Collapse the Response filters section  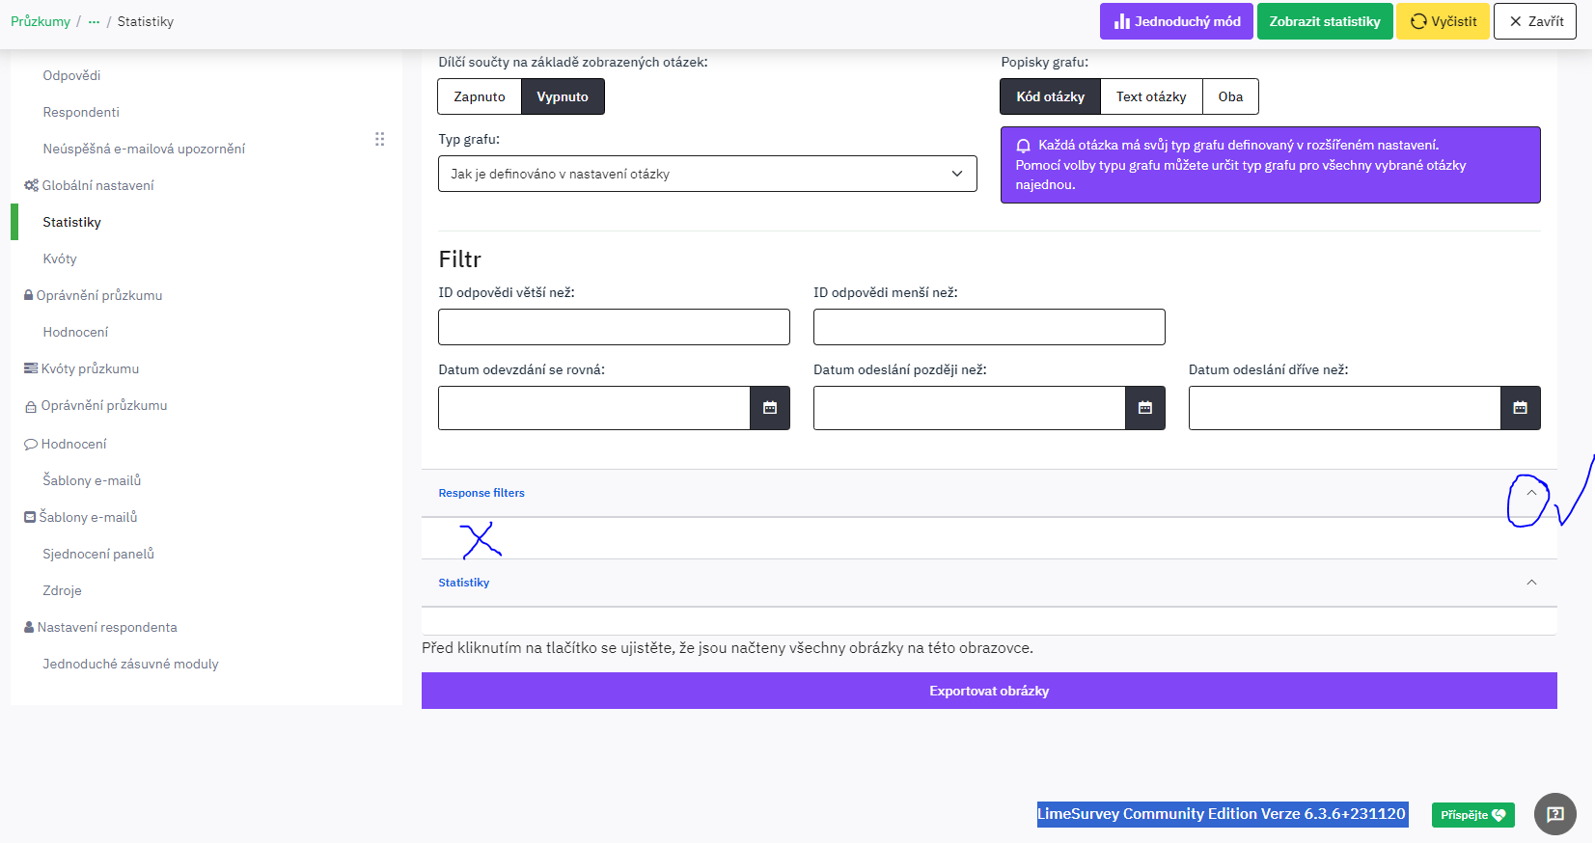1530,493
